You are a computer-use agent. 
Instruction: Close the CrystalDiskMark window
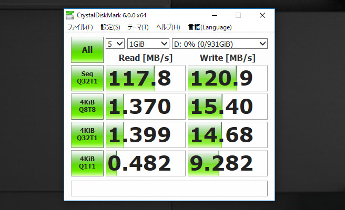(x=262, y=15)
